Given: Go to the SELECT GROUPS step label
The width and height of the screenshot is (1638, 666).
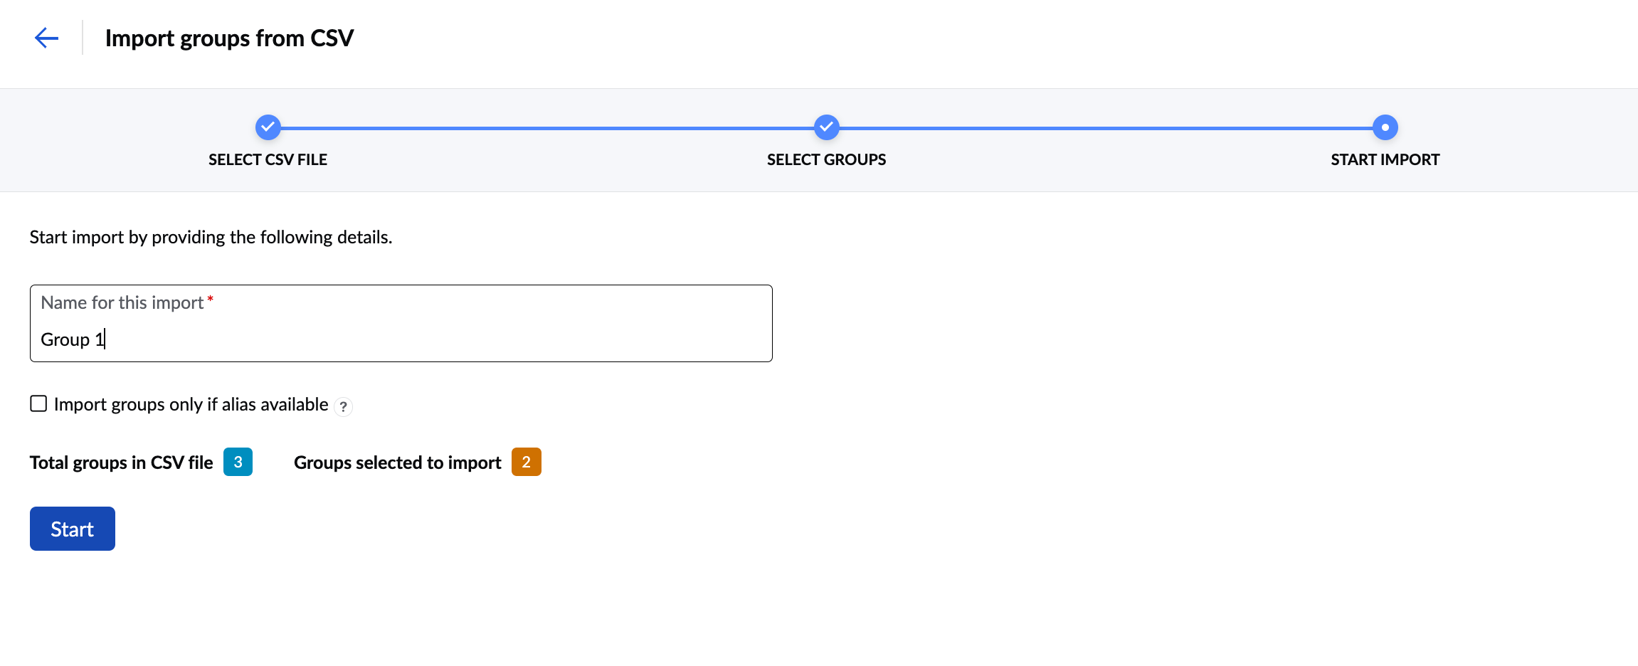Looking at the screenshot, I should 826,159.
